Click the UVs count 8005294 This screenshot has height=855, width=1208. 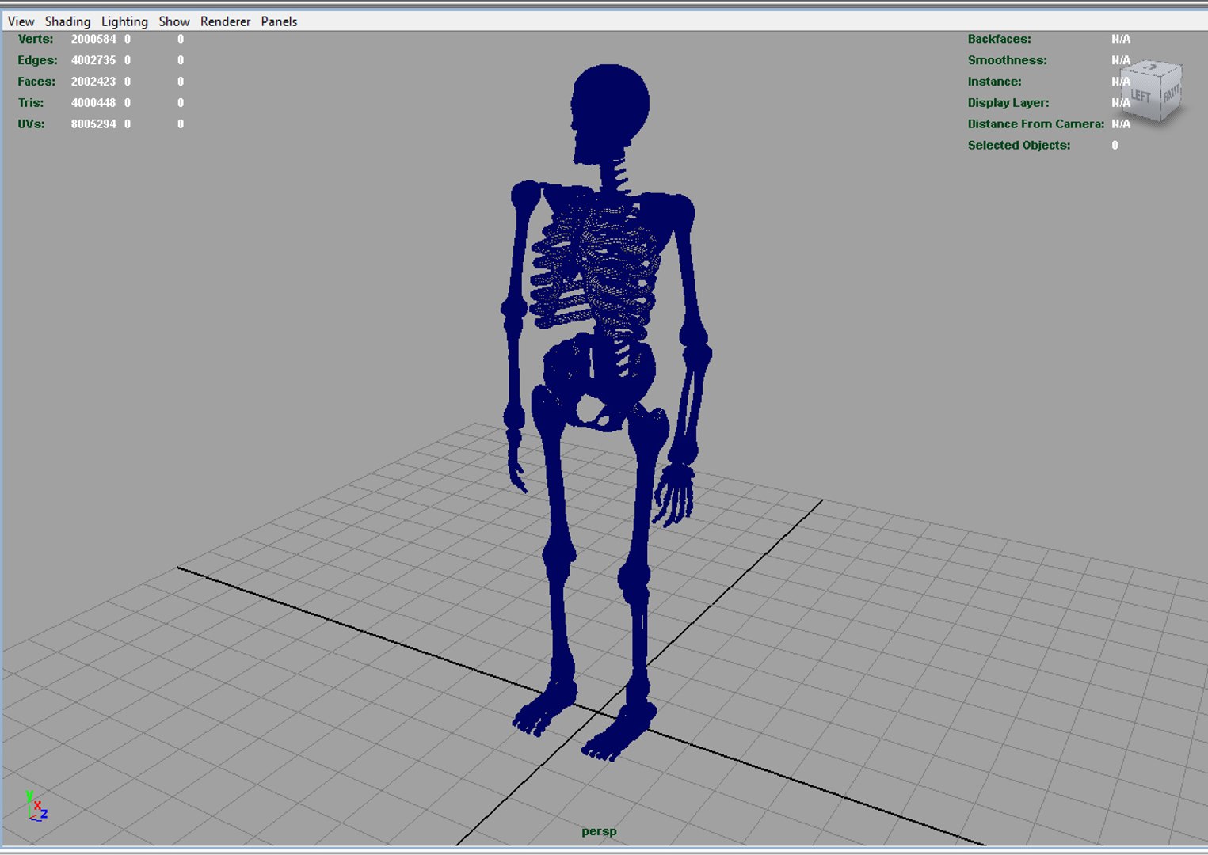(x=93, y=124)
